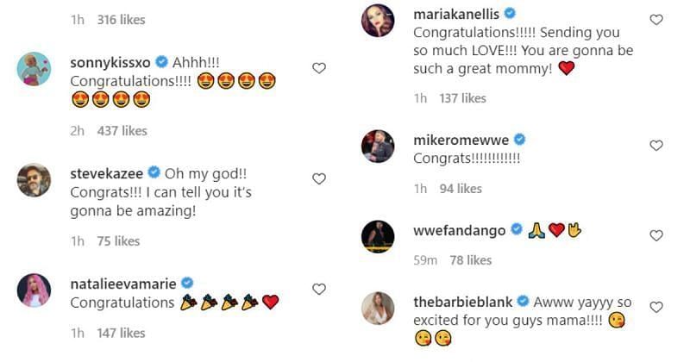Like sonnykissxo's comment with the heart
This screenshot has height=362, width=690.
[319, 68]
